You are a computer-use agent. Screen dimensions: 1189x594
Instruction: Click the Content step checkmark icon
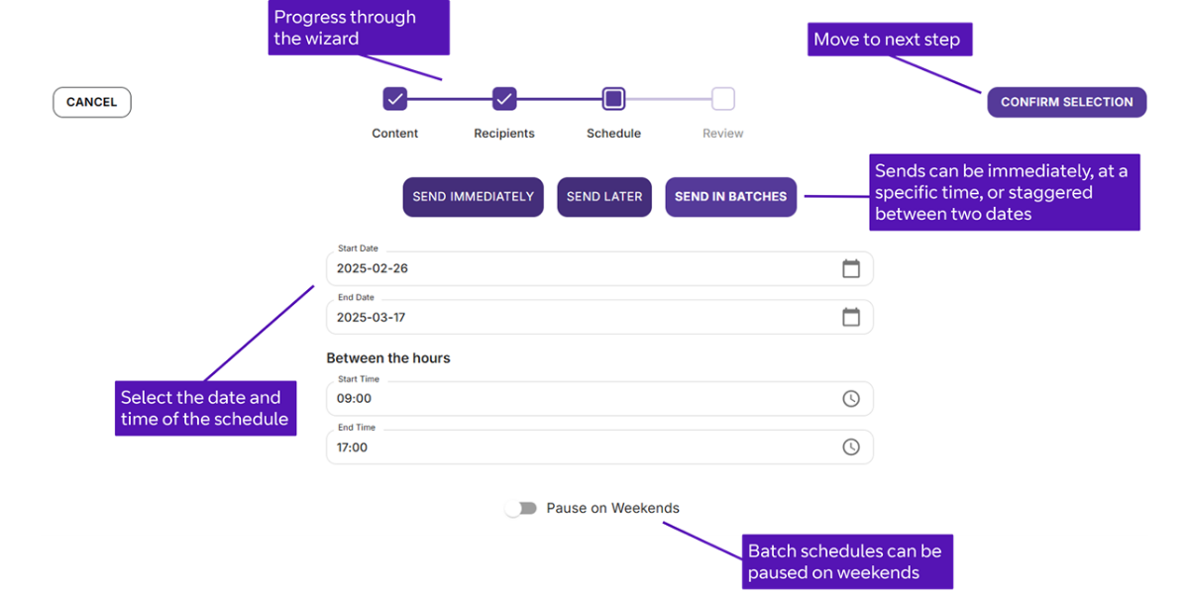pyautogui.click(x=394, y=99)
